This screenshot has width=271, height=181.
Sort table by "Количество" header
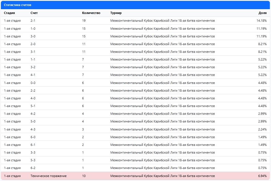(x=91, y=13)
